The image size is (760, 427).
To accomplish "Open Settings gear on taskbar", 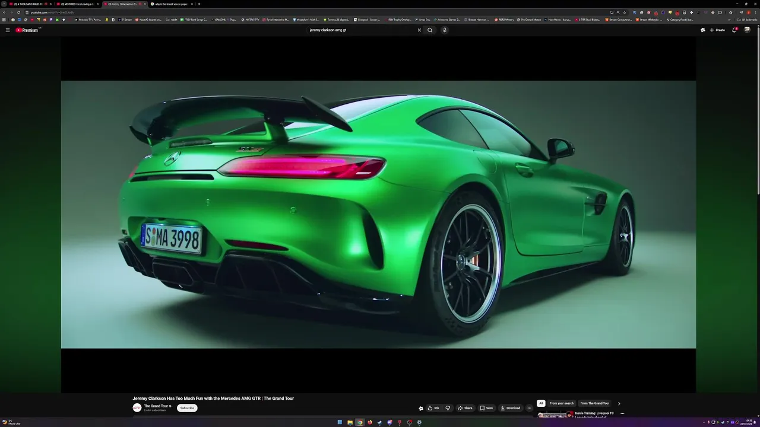I will pyautogui.click(x=419, y=422).
